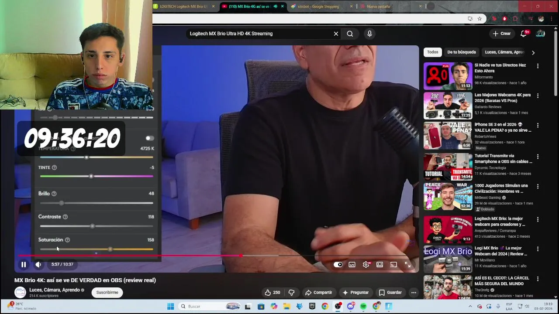The height and width of the screenshot is (314, 559).
Task: Enter fullscreen mode on the player
Action: [407, 264]
